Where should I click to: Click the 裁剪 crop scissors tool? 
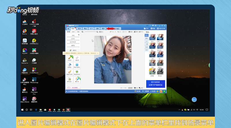[x=136, y=32]
